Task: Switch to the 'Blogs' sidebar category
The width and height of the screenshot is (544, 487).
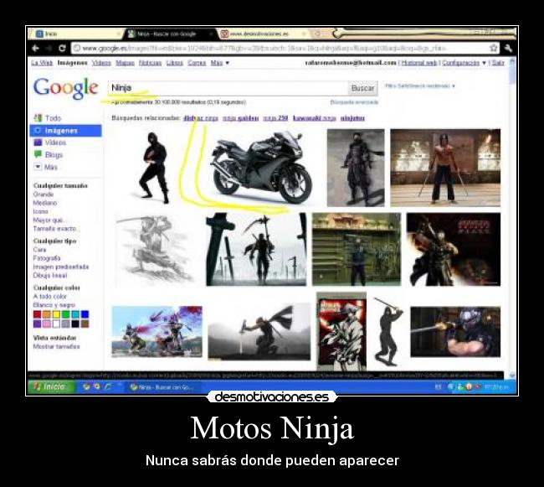Action: [49, 155]
